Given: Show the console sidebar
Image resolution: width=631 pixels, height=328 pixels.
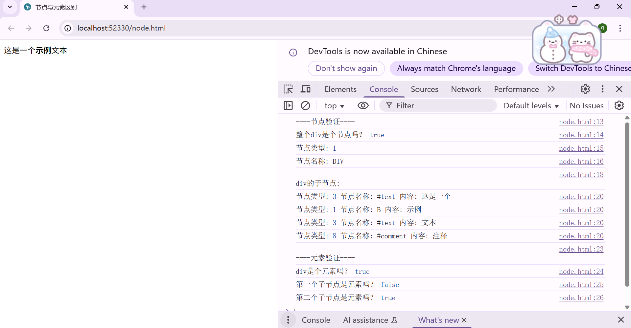Looking at the screenshot, I should [288, 105].
